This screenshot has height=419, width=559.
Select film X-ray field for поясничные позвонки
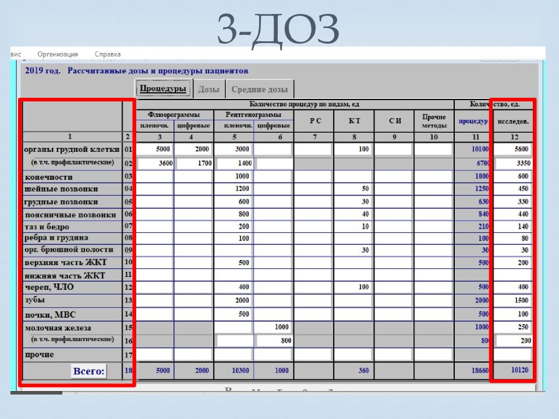click(234, 214)
